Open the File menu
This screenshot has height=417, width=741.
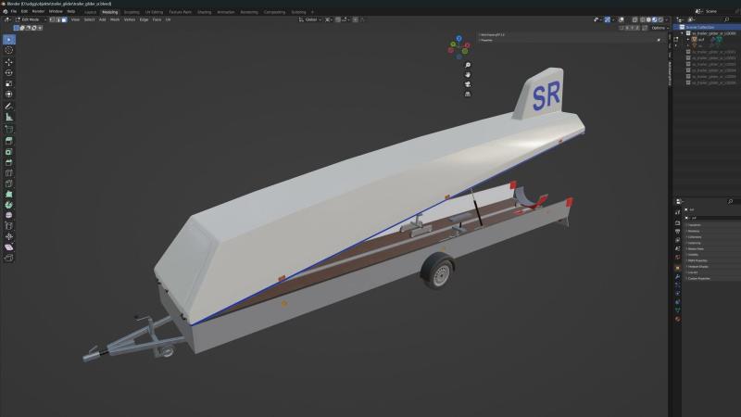(x=14, y=11)
